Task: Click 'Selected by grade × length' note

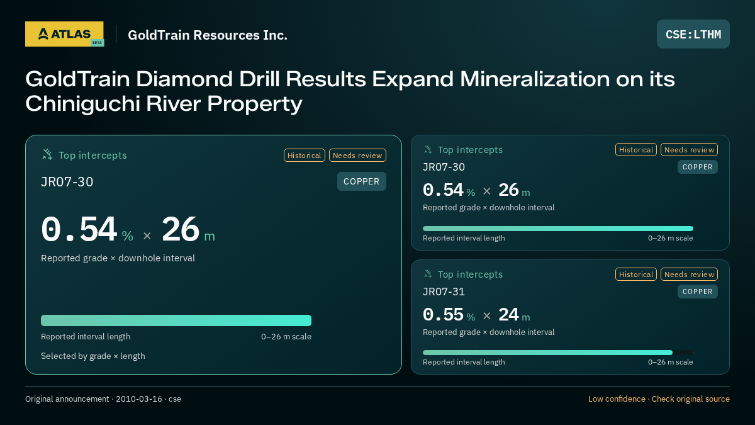Action: (x=93, y=356)
